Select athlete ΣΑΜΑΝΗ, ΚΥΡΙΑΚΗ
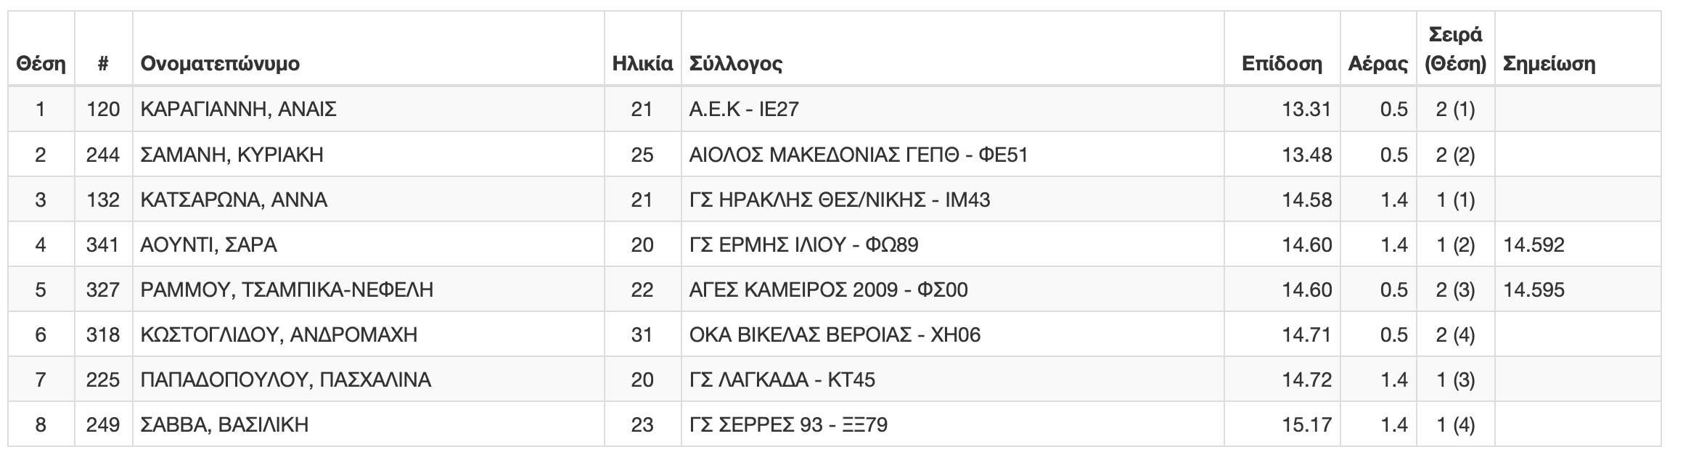 tap(232, 155)
